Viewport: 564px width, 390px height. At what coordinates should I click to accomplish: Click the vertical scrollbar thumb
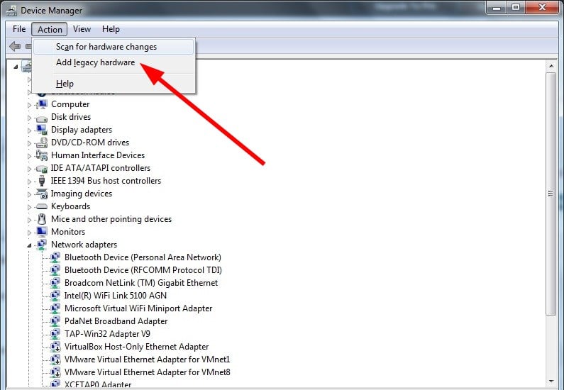pyautogui.click(x=551, y=194)
